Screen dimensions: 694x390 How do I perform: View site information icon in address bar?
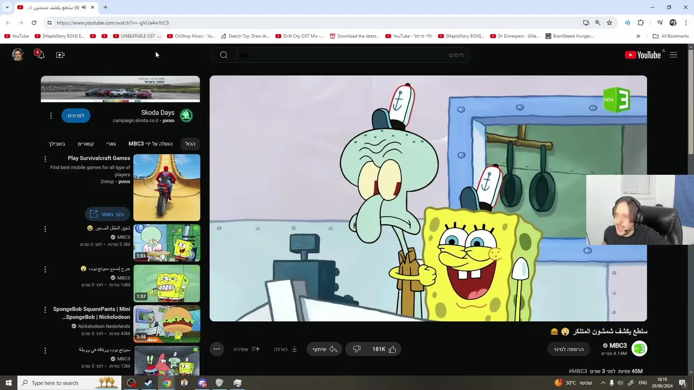tap(49, 23)
